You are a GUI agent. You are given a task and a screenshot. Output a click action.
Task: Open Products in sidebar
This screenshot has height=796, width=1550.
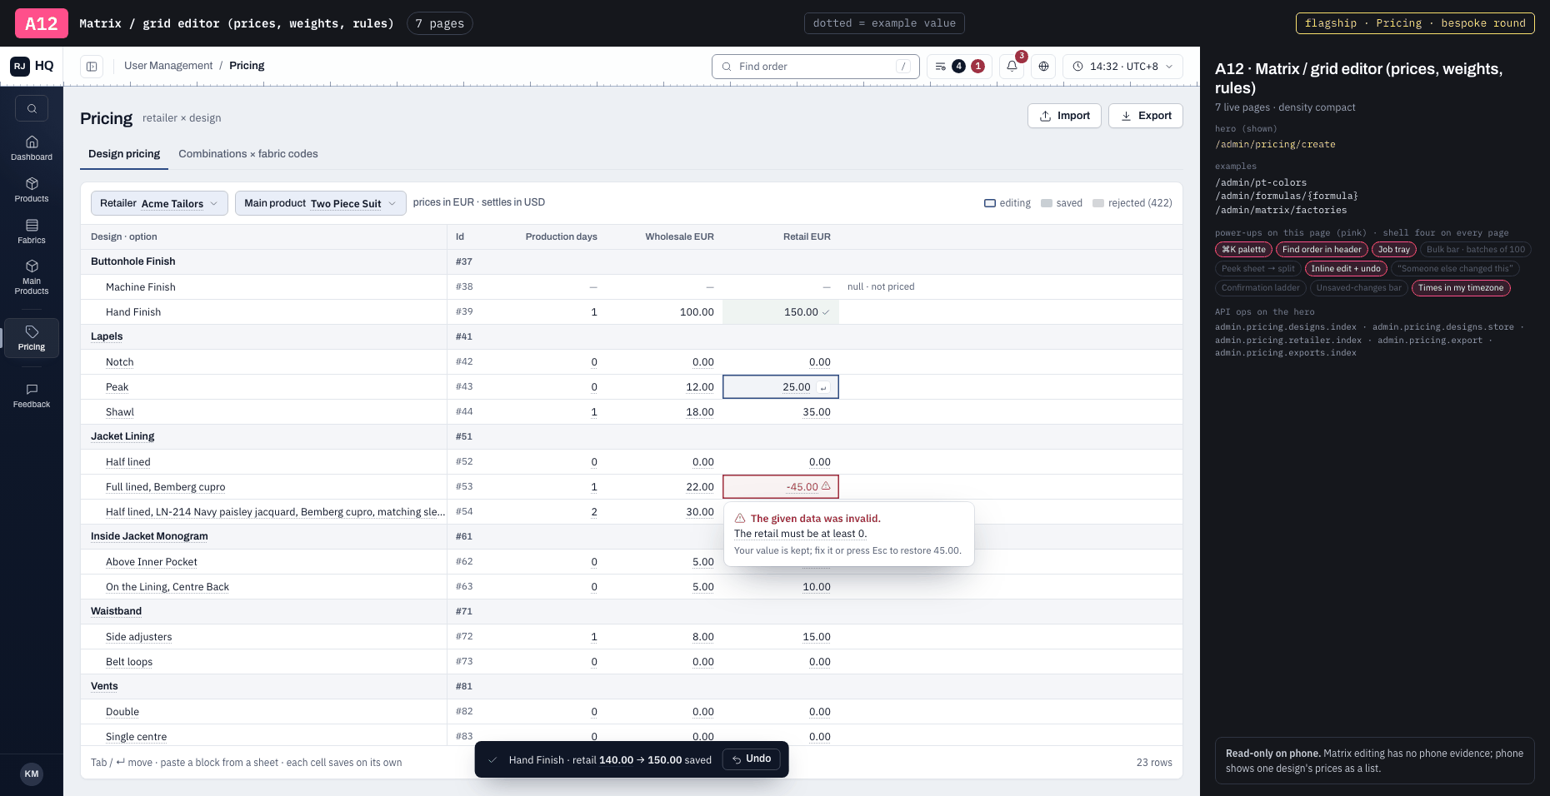[32, 190]
